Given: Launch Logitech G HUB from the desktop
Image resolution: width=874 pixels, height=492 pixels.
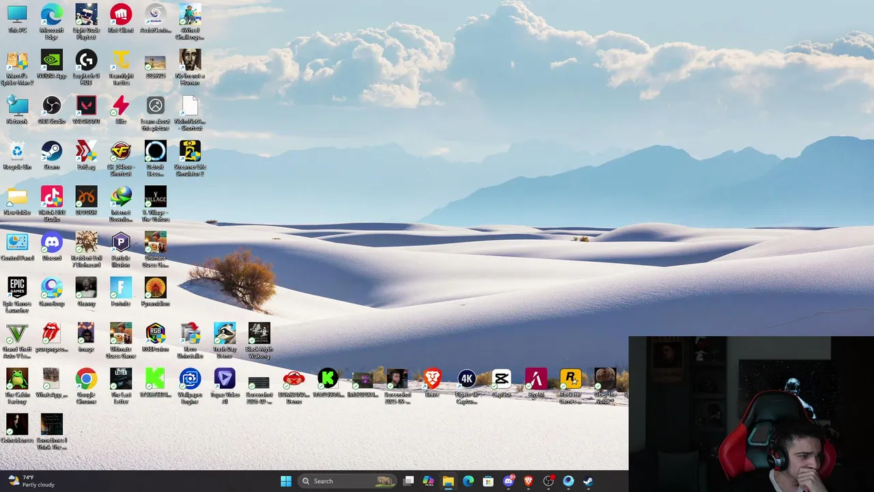Looking at the screenshot, I should pos(86,68).
